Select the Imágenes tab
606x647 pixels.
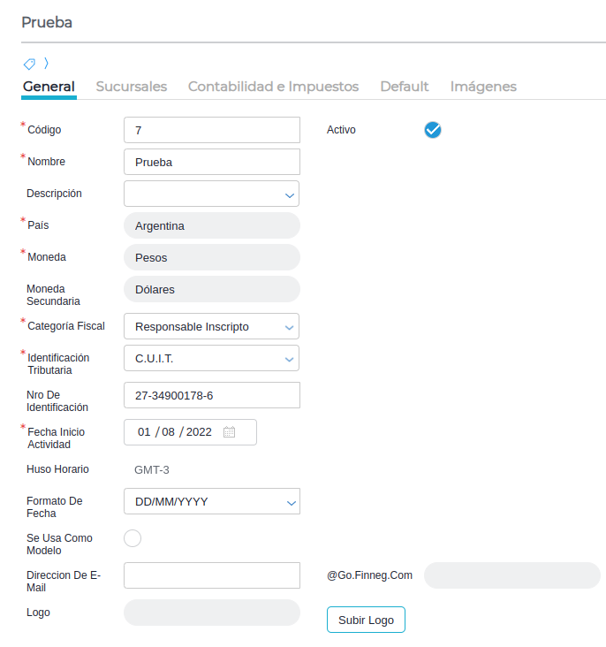click(483, 87)
